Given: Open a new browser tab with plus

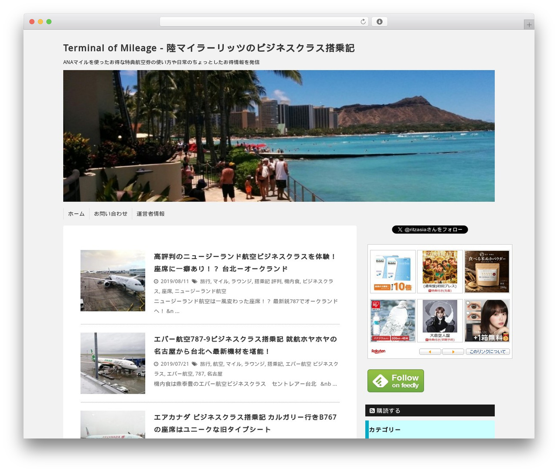Looking at the screenshot, I should coord(529,25).
